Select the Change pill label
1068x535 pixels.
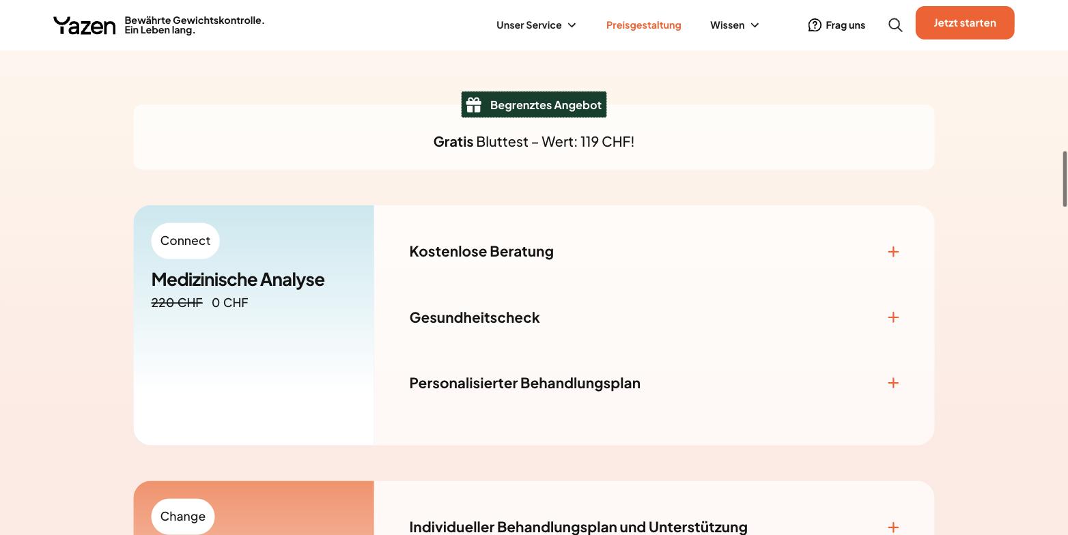183,517
